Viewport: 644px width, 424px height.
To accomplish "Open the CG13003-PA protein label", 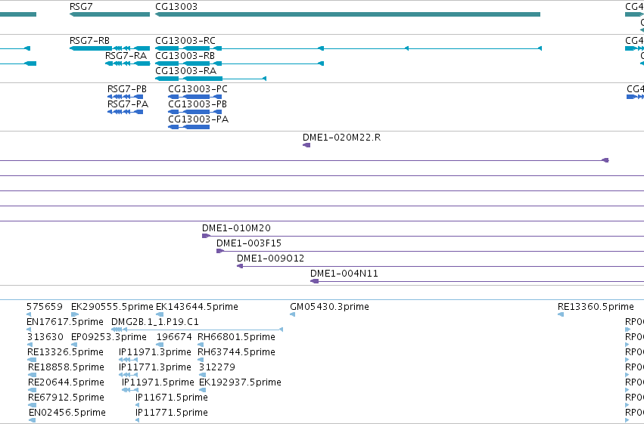I will coord(198,119).
